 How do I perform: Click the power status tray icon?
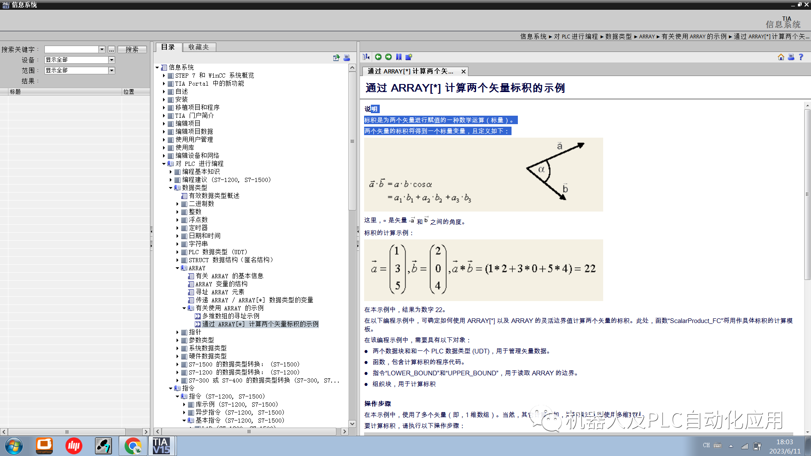point(757,446)
